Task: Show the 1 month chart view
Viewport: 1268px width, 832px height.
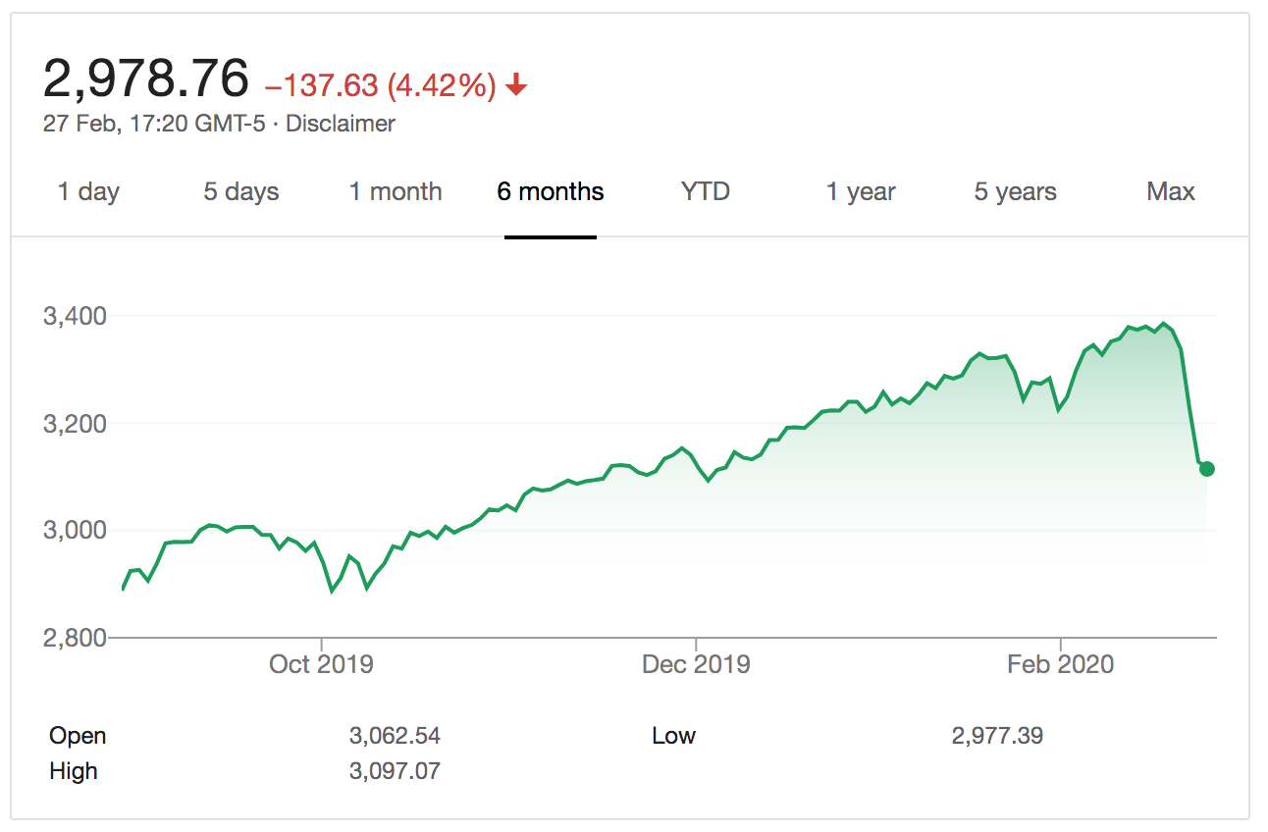Action: (396, 191)
